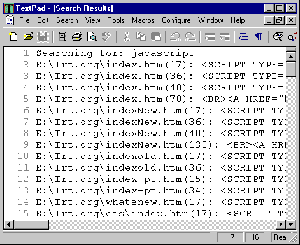Select result line index.htm(40)

(x=161, y=87)
